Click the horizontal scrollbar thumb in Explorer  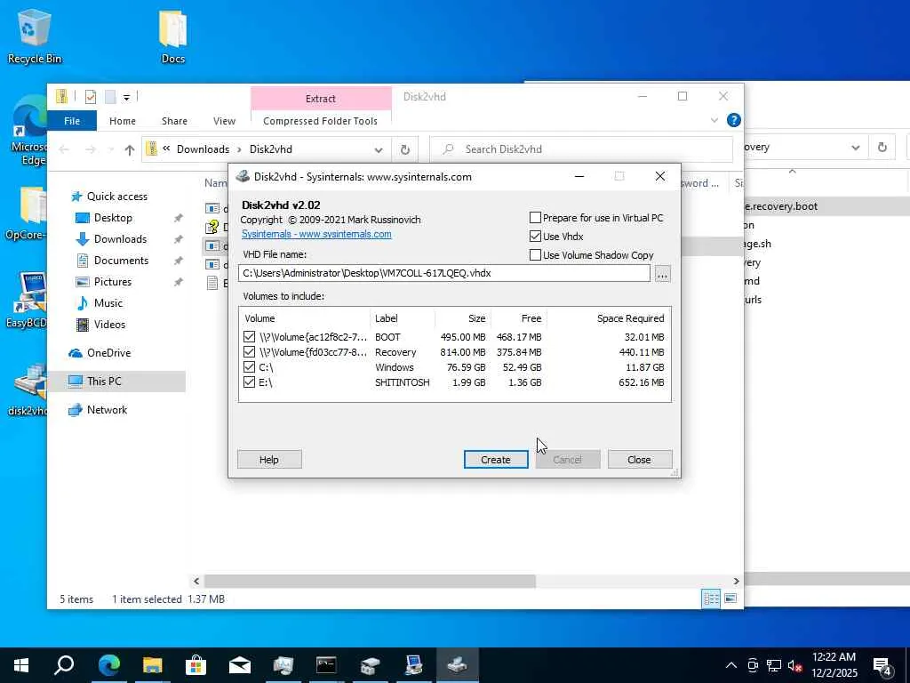370,581
